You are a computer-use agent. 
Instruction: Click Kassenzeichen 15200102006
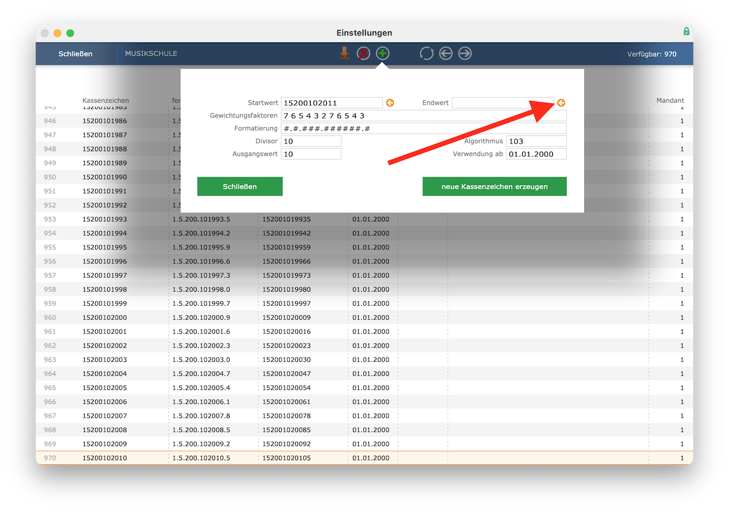105,402
